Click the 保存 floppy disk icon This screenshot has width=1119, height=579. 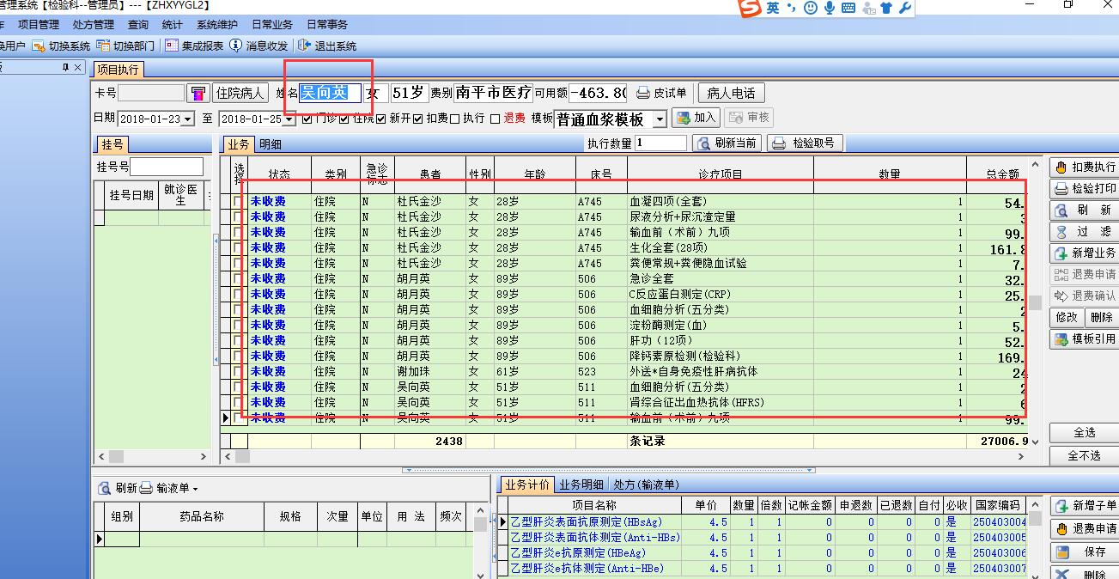point(1062,552)
